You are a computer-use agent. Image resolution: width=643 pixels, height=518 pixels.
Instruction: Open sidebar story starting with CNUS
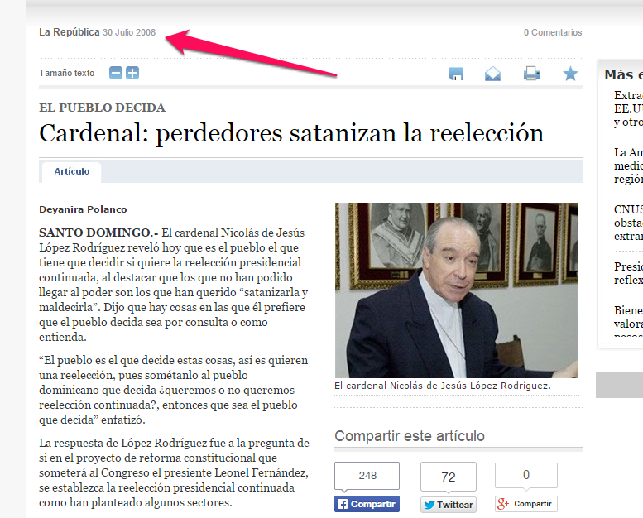pos(628,223)
